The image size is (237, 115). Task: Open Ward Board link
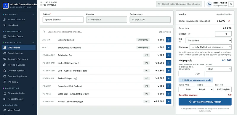(19, 110)
